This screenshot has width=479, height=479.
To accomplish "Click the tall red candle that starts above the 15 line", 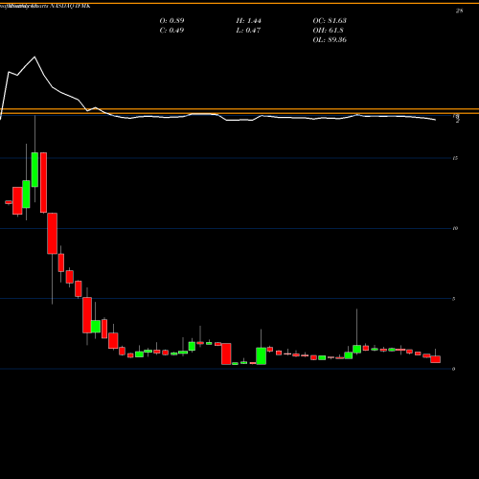I will coord(43,182).
